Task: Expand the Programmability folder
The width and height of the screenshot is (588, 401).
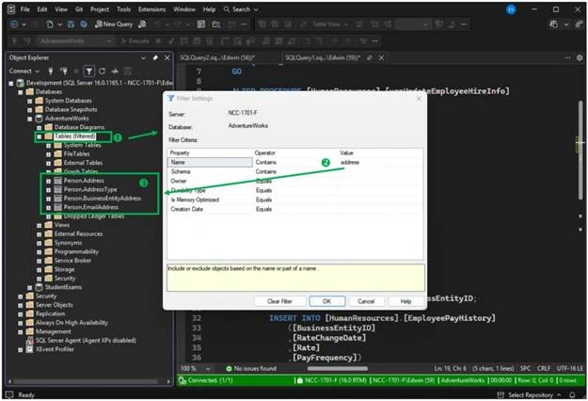Action: tap(39, 251)
